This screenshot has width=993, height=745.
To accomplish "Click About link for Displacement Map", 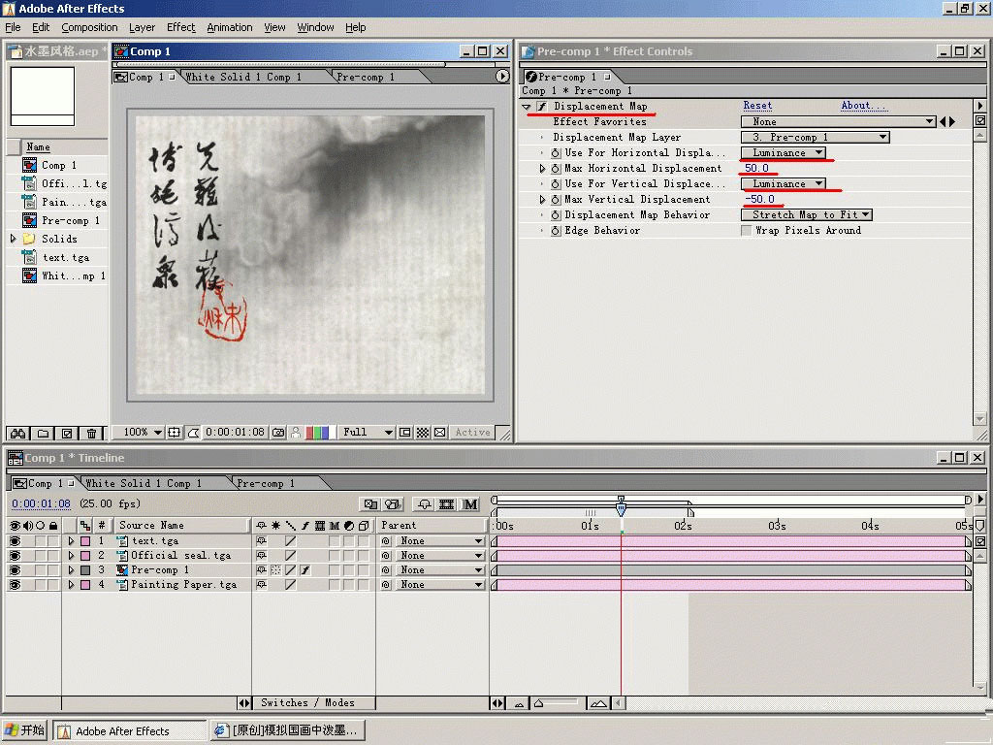I will pyautogui.click(x=862, y=106).
